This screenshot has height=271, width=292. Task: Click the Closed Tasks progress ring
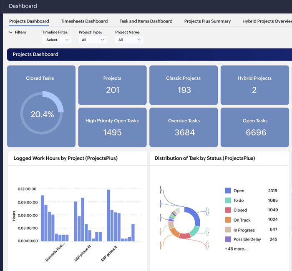tap(42, 113)
